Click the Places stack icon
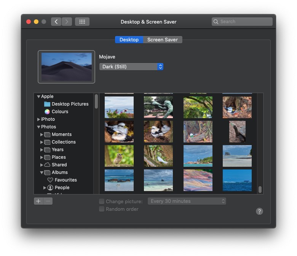The width and height of the screenshot is (297, 256). point(47,157)
